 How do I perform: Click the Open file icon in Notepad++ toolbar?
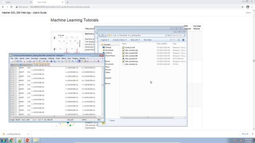[15, 61]
